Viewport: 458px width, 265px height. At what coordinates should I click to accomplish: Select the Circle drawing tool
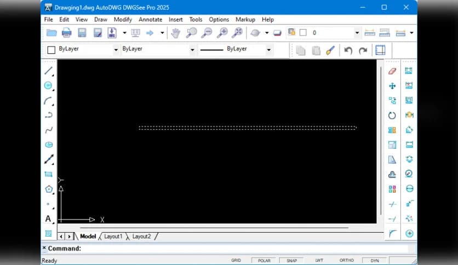(x=49, y=85)
